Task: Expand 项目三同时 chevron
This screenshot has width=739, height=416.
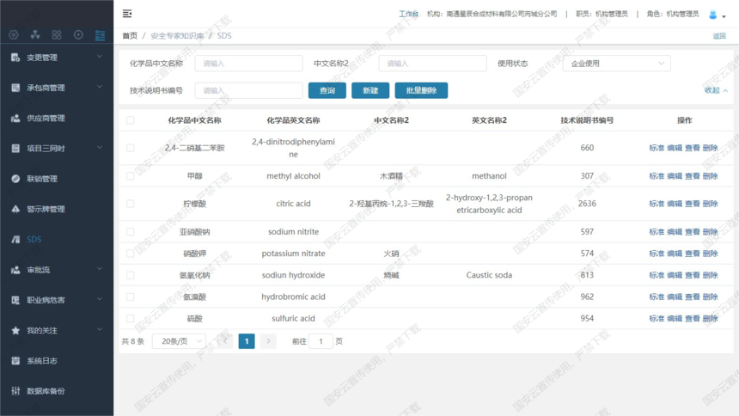Action: [100, 148]
